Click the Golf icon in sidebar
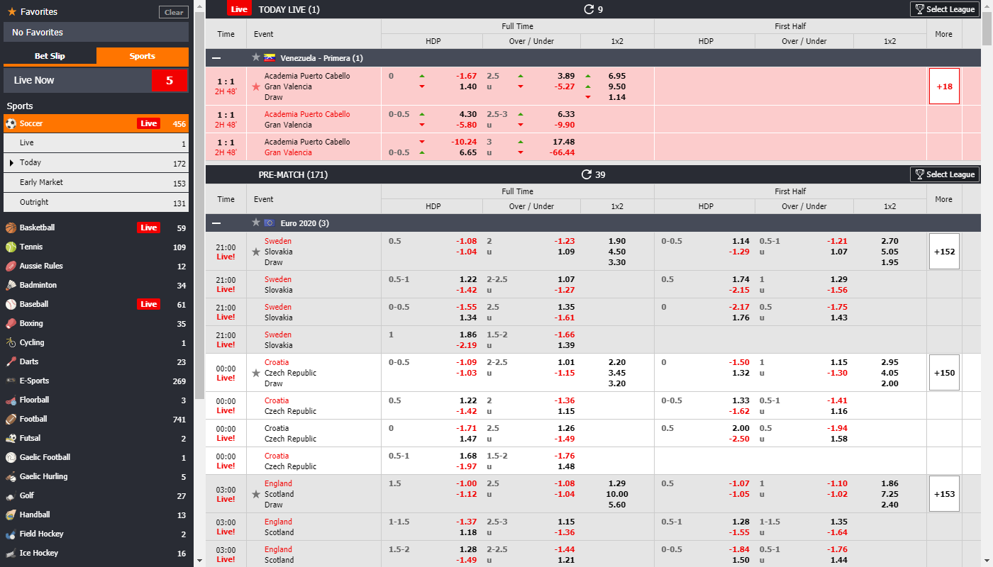Screen dimensions: 993x567 (x=11, y=495)
